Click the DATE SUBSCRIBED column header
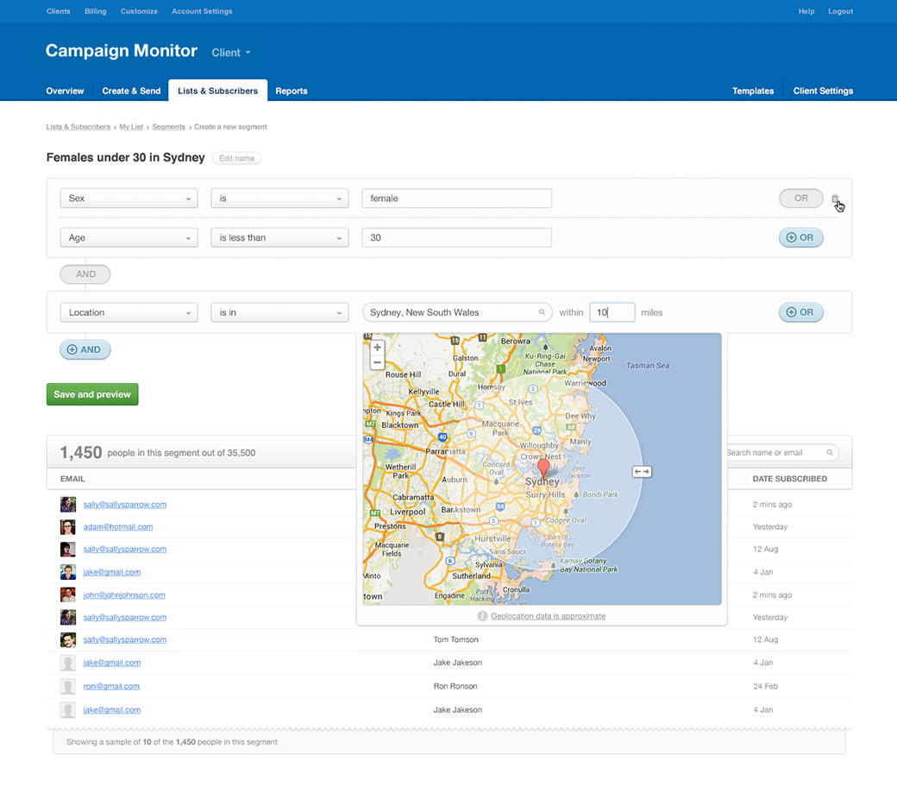Image resolution: width=897 pixels, height=799 pixels. 789,479
